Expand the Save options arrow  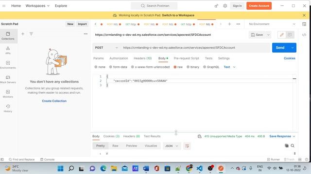click(x=268, y=35)
